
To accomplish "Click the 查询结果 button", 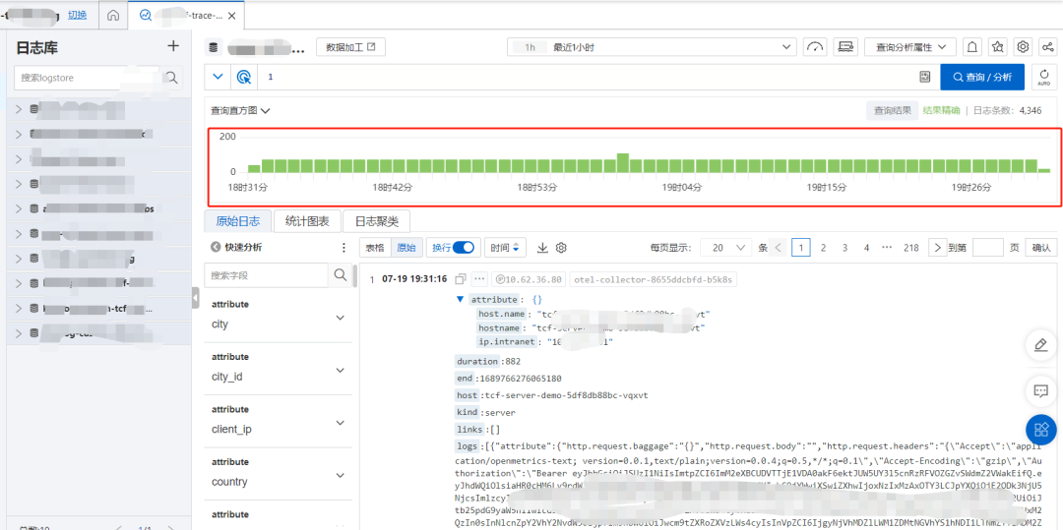I will (x=892, y=110).
